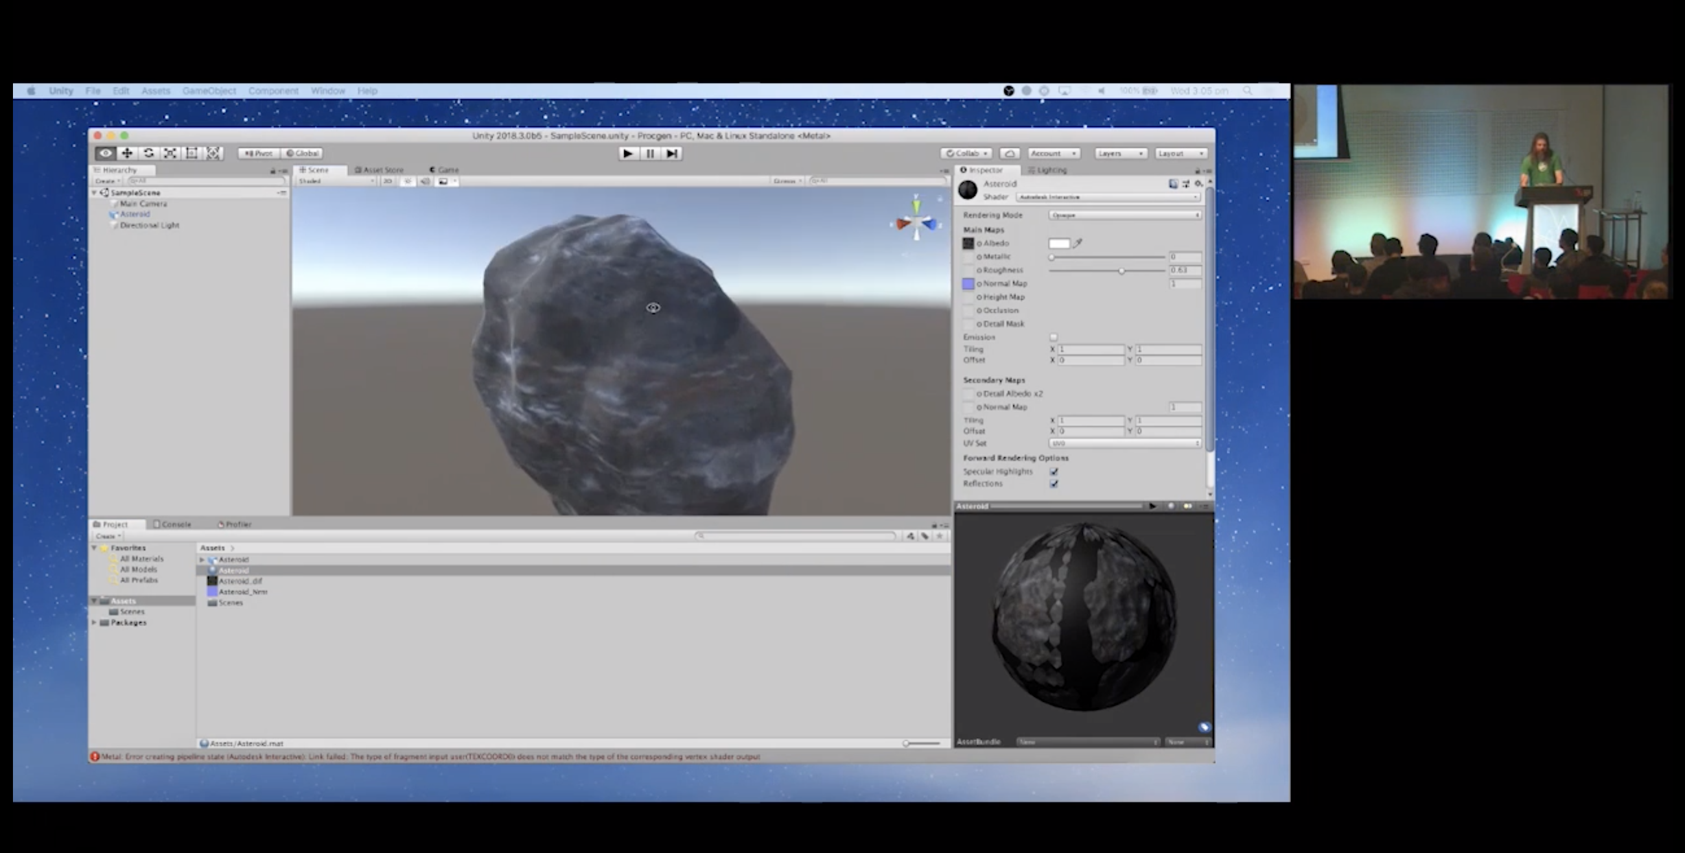Open the Rendering Mode dropdown
Screen dimensions: 1685x853
(x=1124, y=215)
